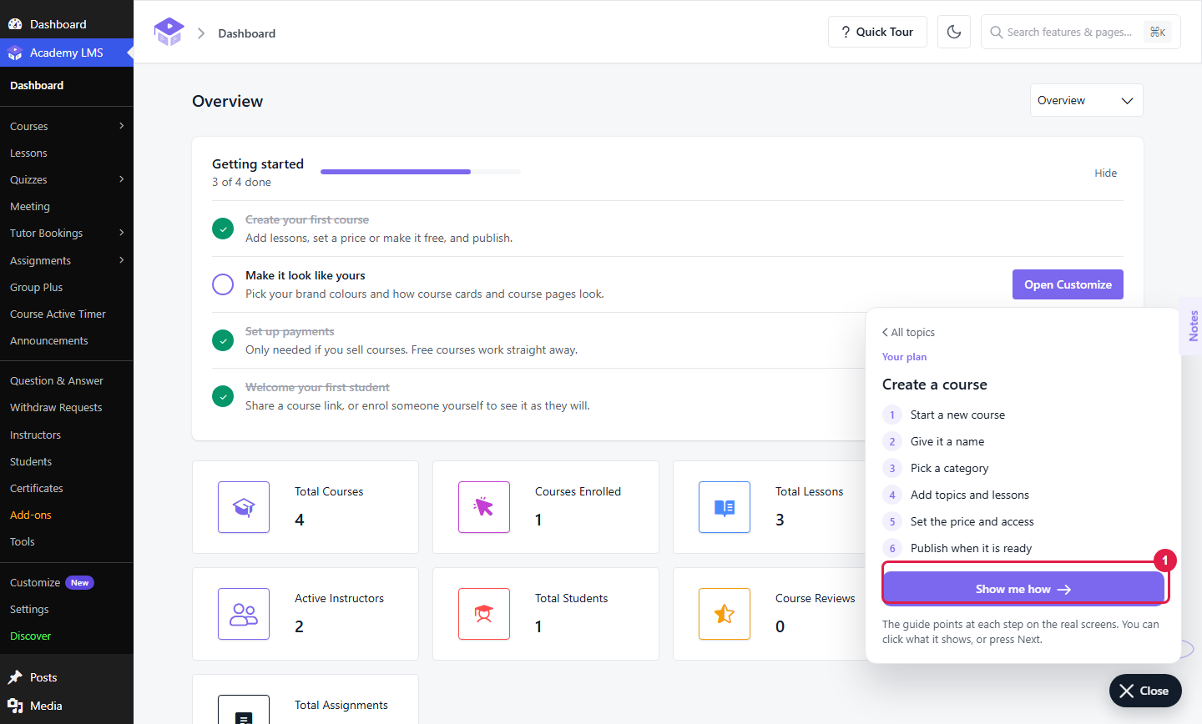Click the search magnifier icon
Screen dimensions: 1202x724
pos(996,32)
